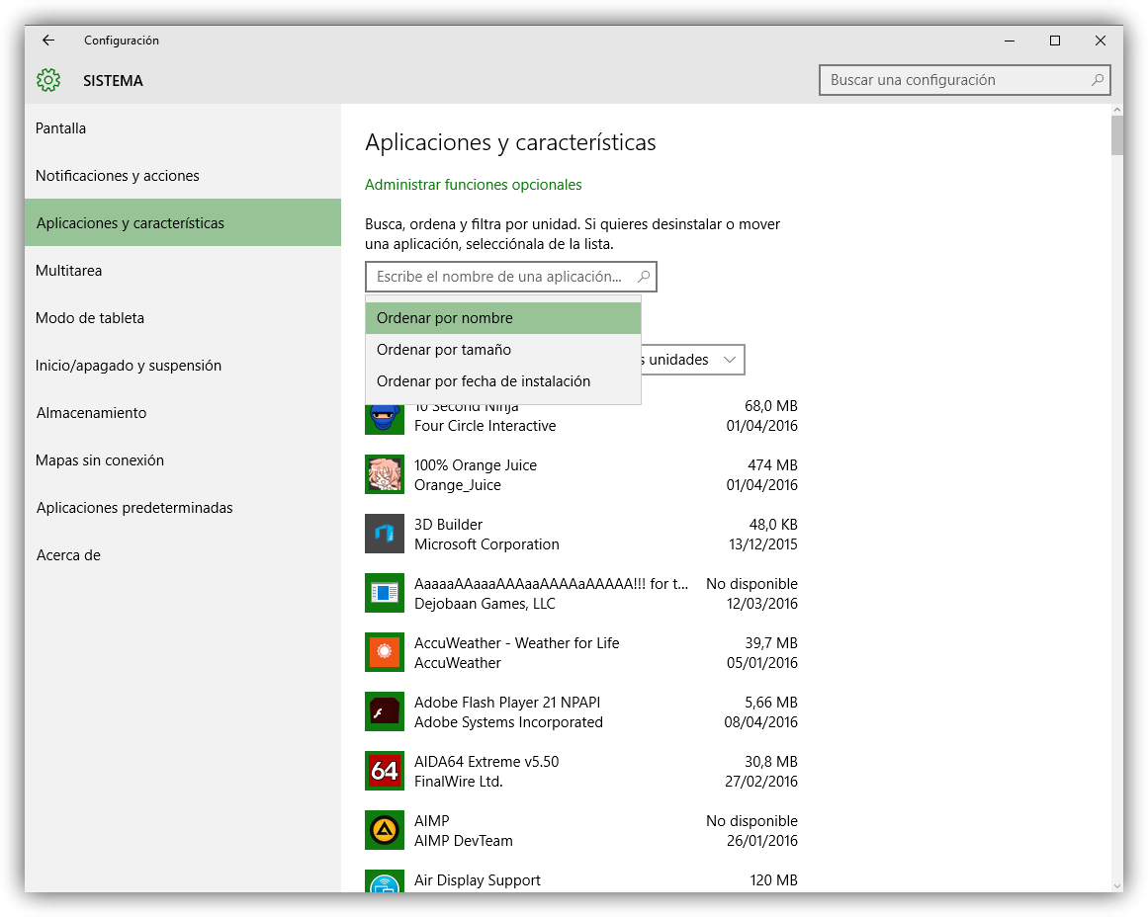
Task: Click the Dejobaan Games app icon
Action: point(385,594)
